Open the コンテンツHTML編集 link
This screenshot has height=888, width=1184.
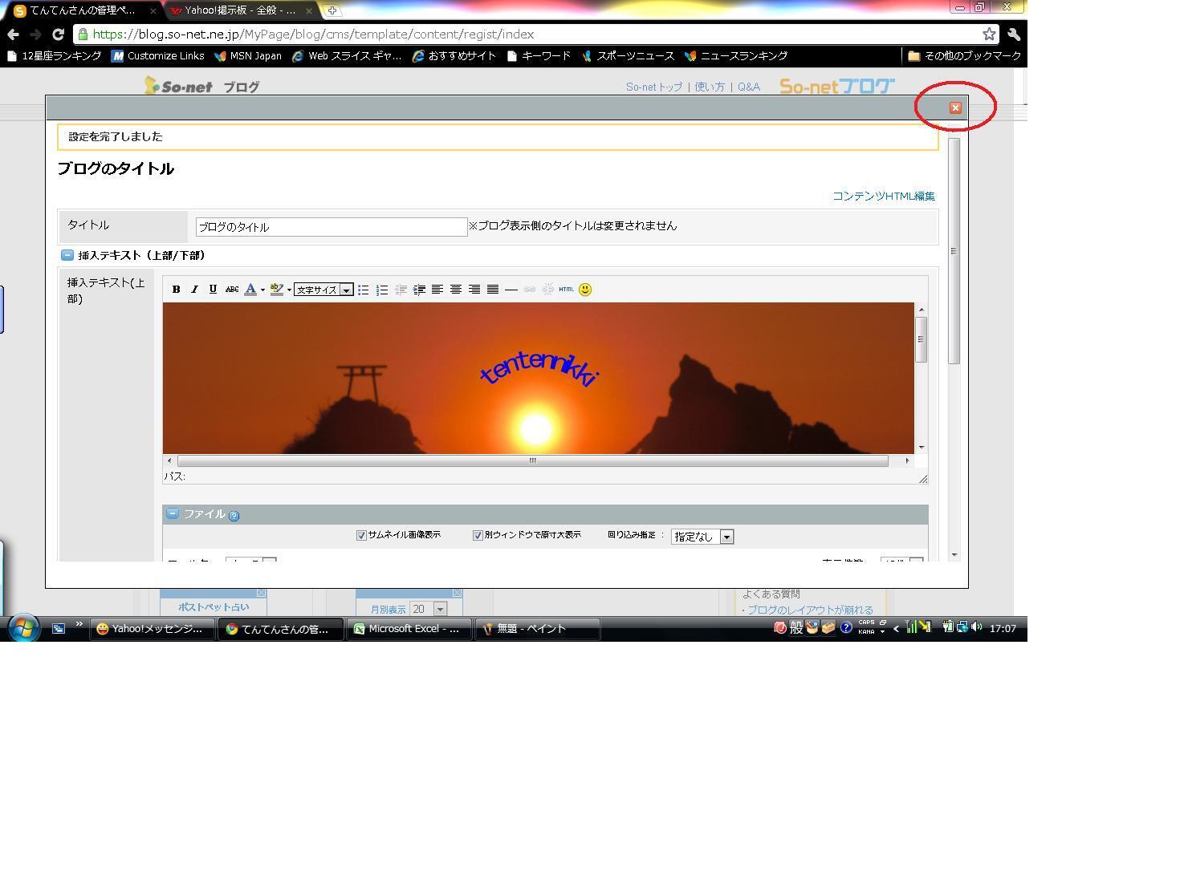tap(884, 196)
